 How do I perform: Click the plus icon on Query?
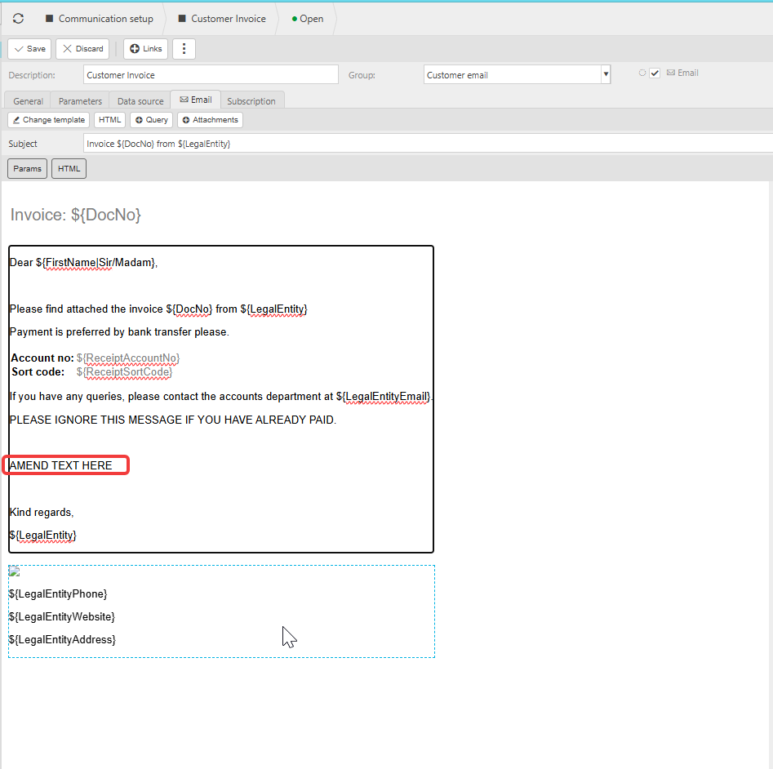pos(139,120)
